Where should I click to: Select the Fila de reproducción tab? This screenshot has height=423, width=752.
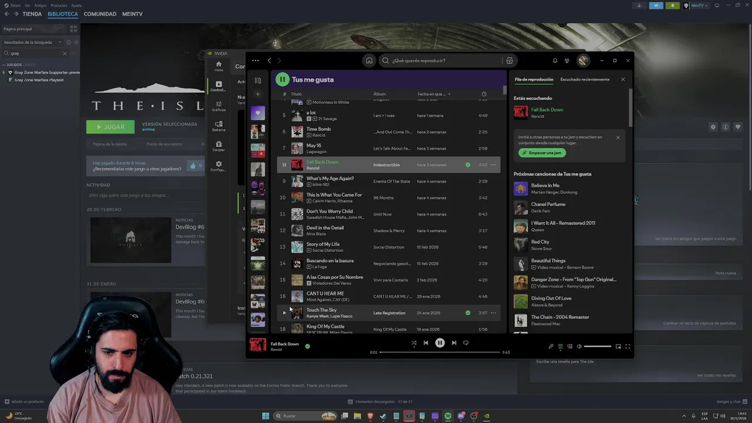pyautogui.click(x=534, y=79)
